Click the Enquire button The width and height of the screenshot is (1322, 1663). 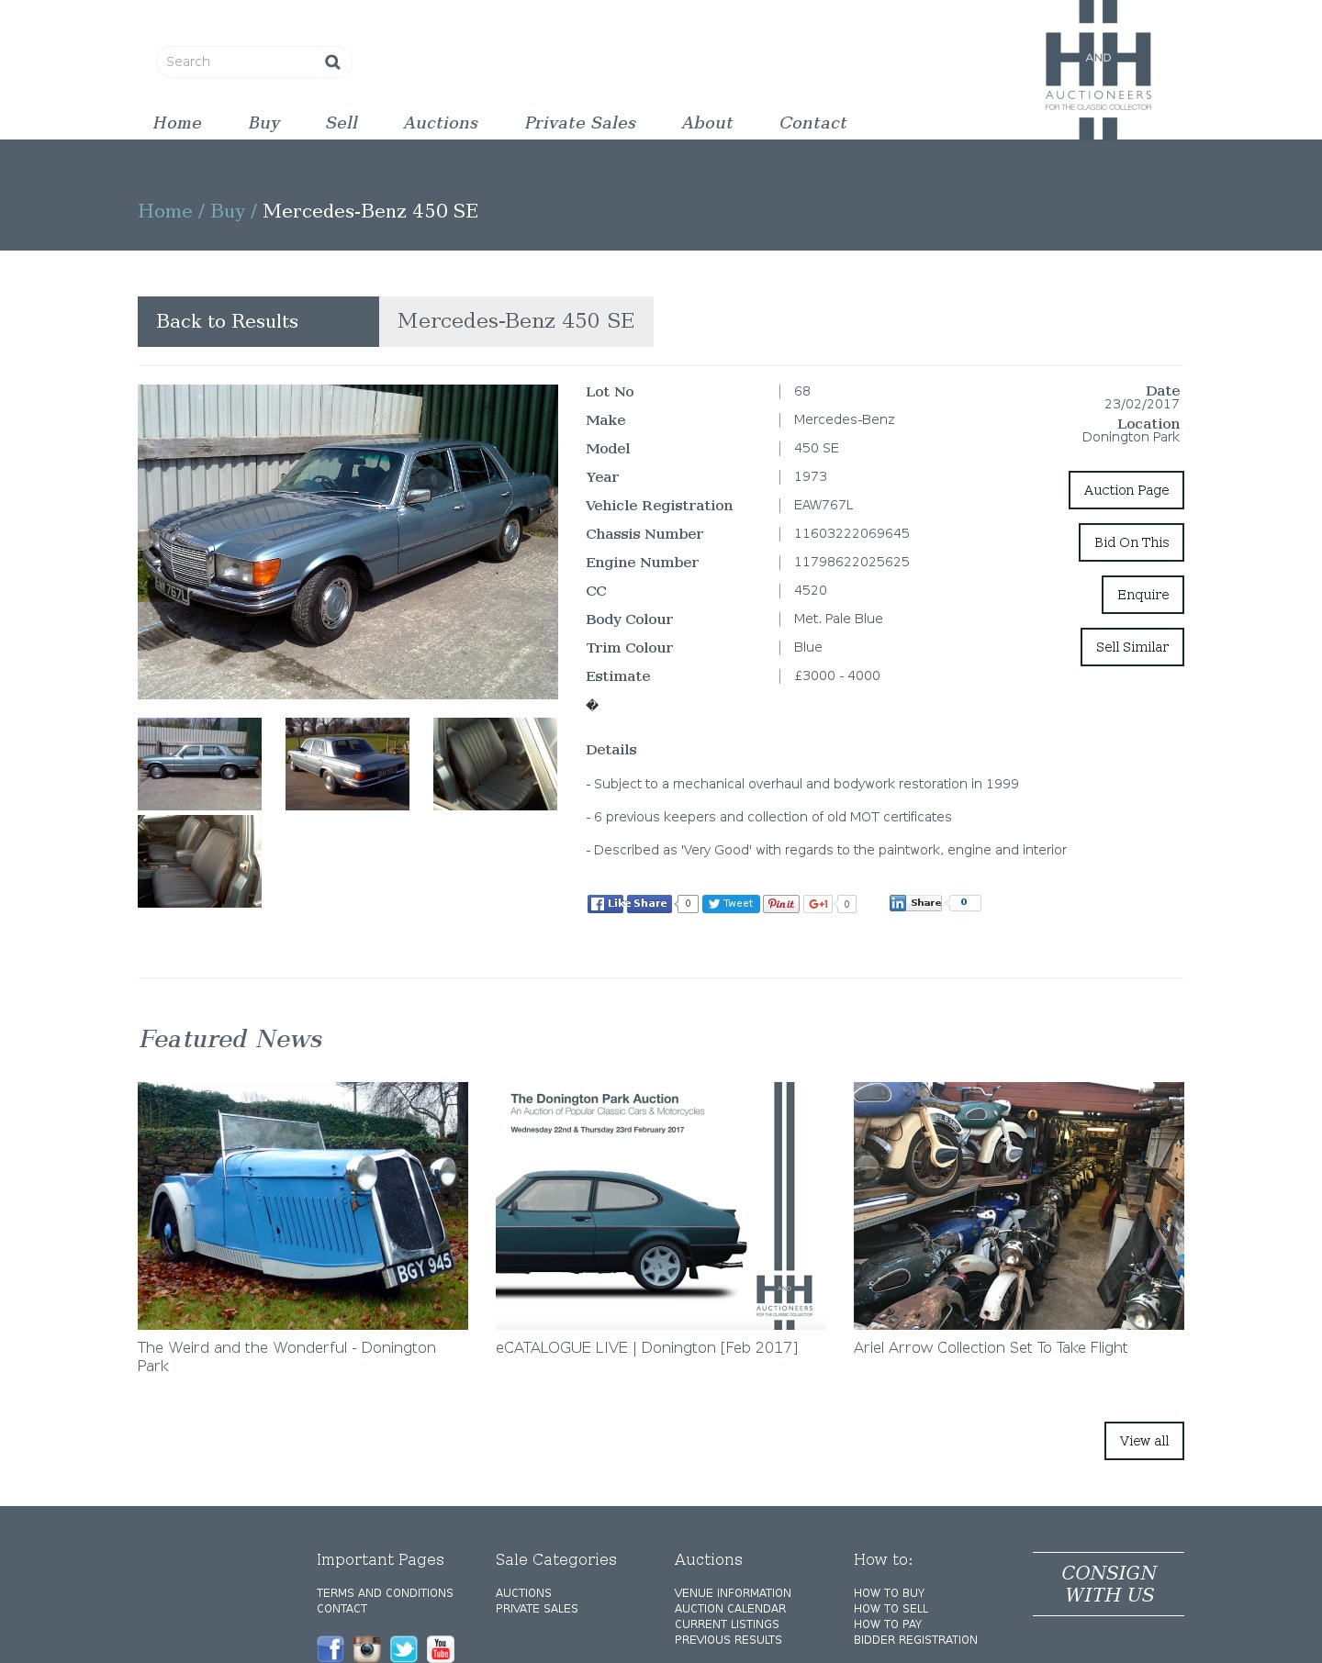1143,595
